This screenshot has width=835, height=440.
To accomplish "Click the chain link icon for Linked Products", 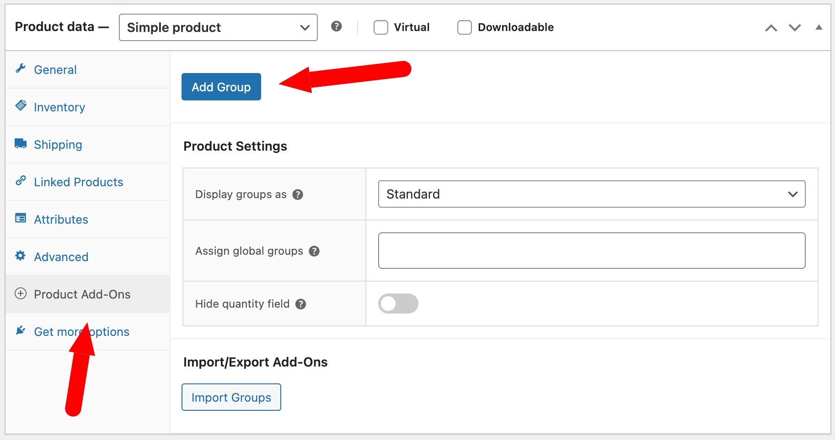I will click(20, 182).
